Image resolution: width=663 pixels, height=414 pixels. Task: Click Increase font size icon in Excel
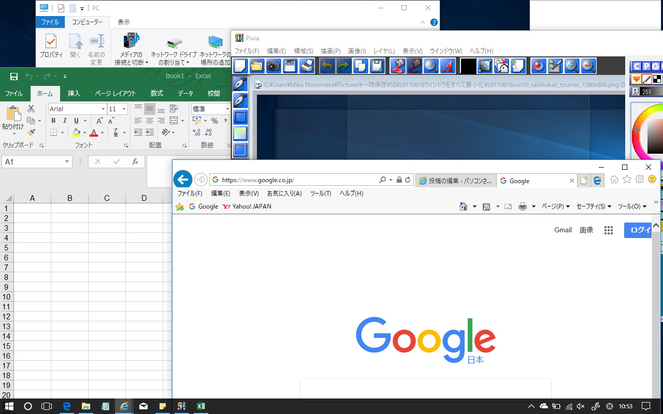click(100, 121)
